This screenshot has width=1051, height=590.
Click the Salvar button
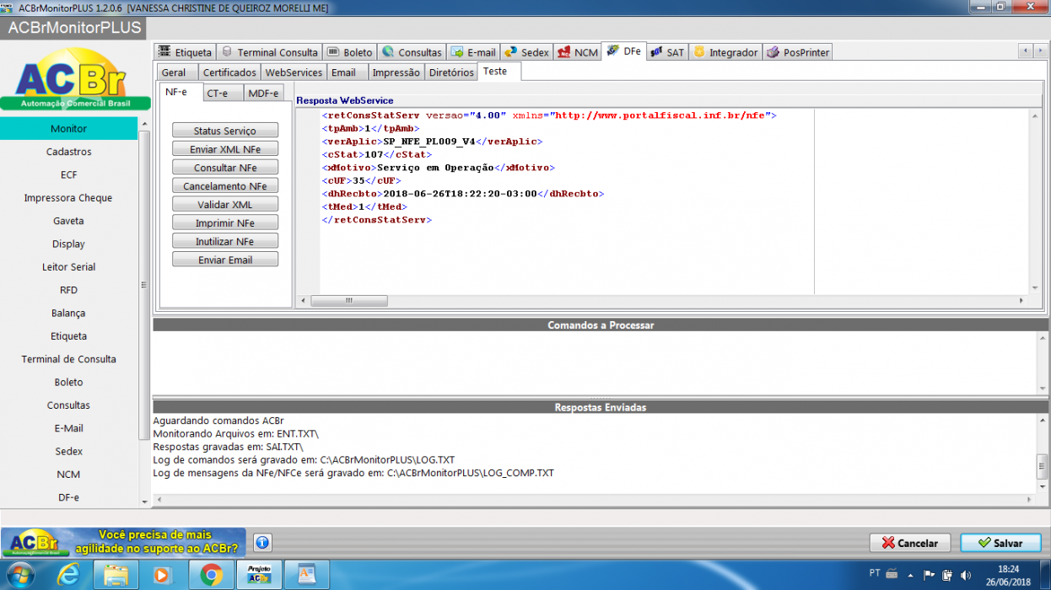coord(1000,543)
